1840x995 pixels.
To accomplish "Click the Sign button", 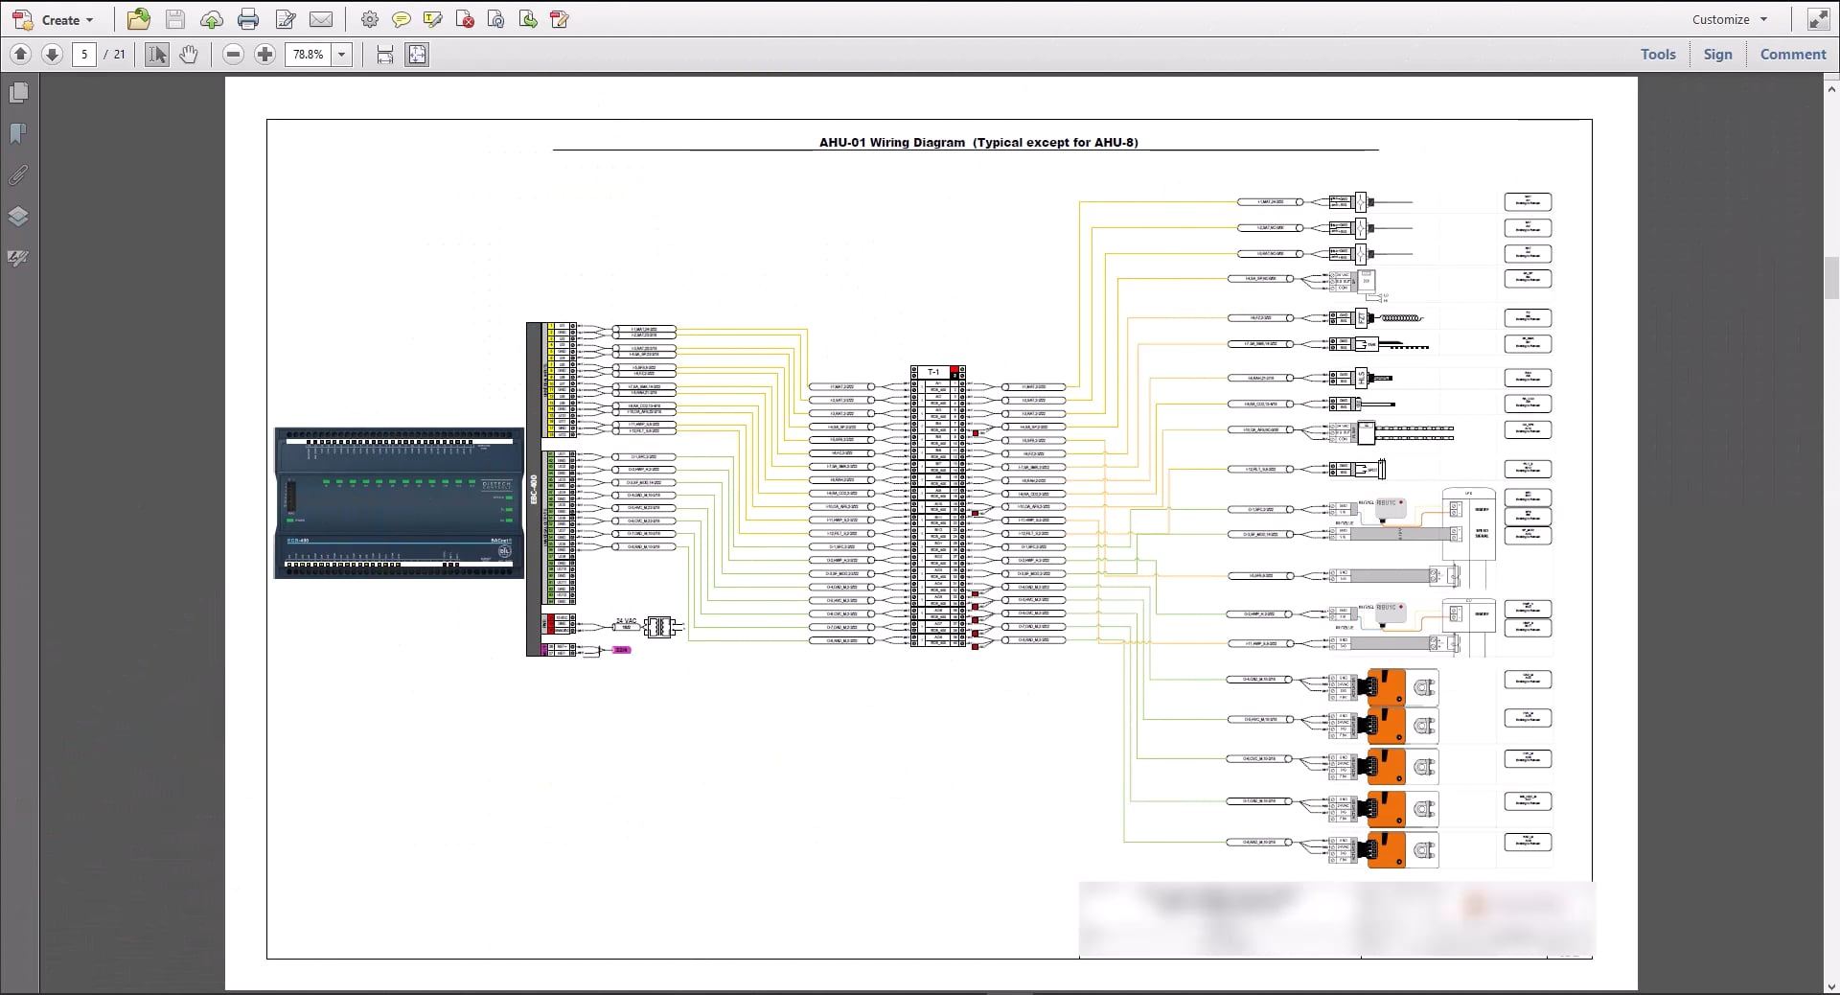I will click(1716, 54).
